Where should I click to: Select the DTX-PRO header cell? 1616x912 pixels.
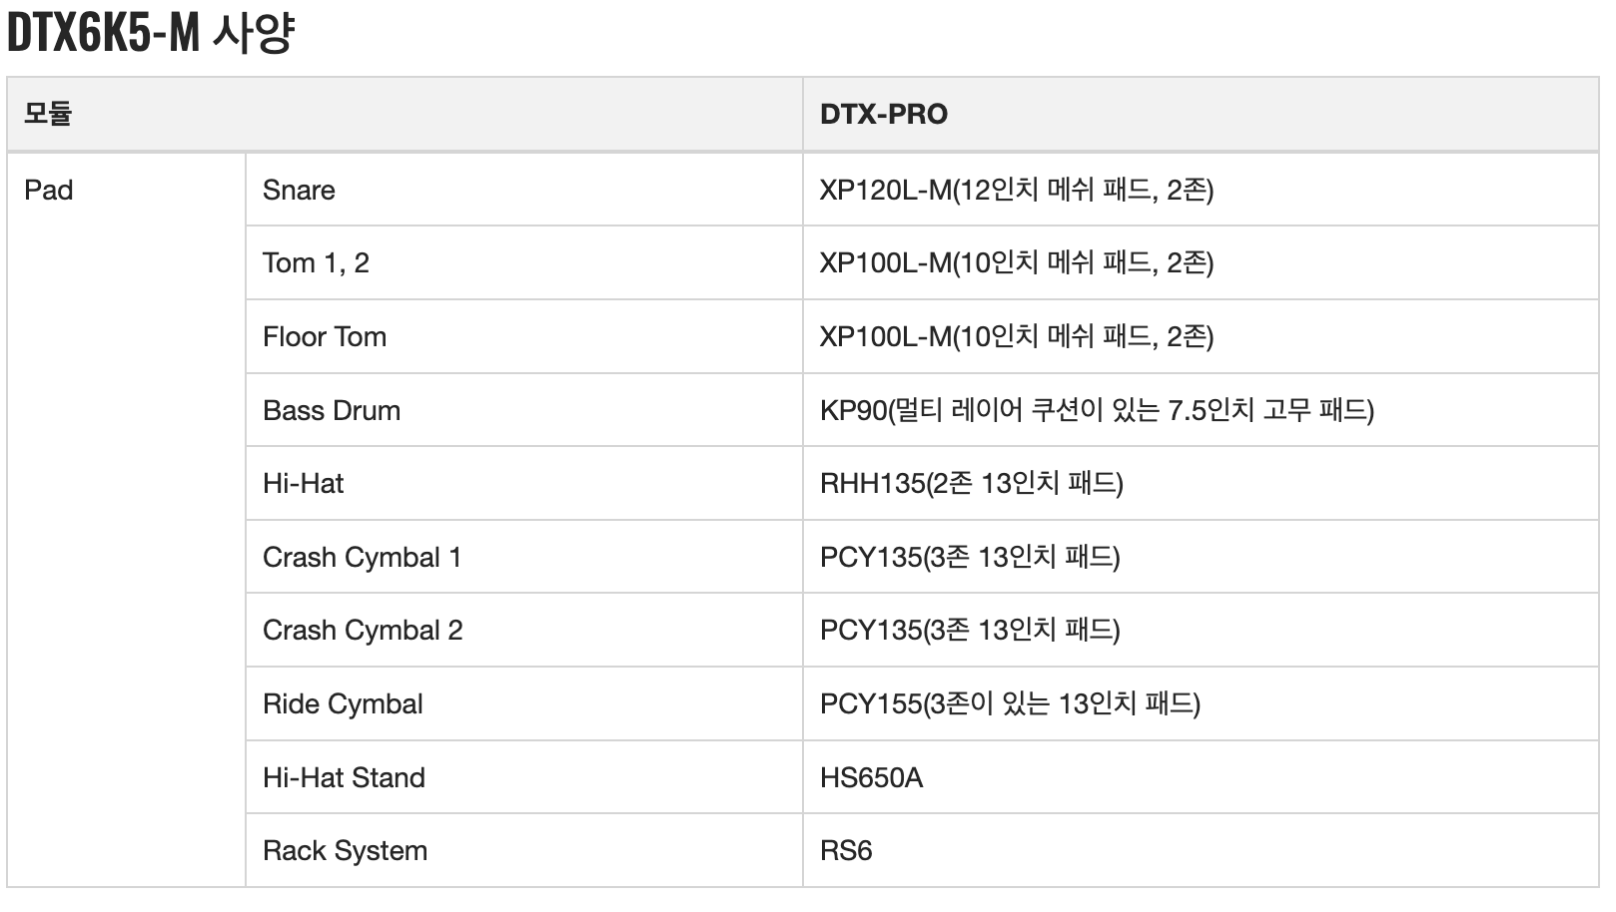(883, 114)
